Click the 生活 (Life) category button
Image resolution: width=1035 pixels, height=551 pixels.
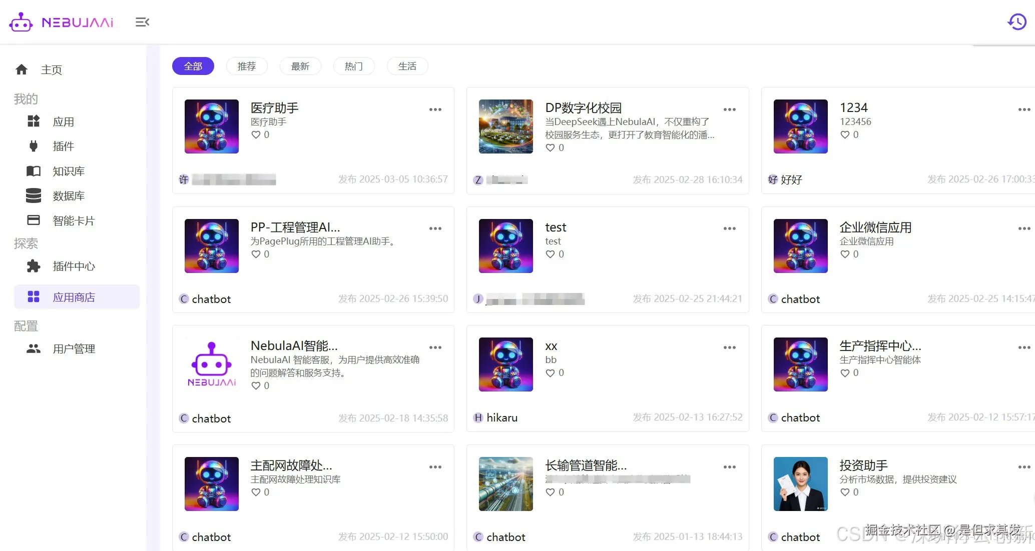click(x=407, y=66)
